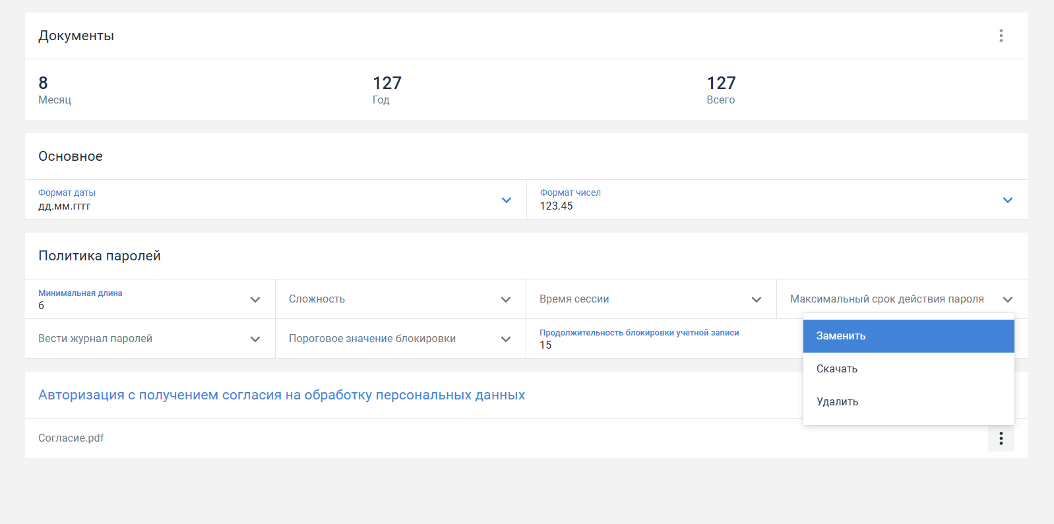Click the Авторизация с получением согласия heading link
This screenshot has width=1054, height=524.
coord(282,395)
